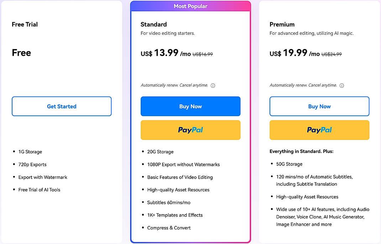Select the Free Trial plan heading
This screenshot has height=244, width=381.
25,24
